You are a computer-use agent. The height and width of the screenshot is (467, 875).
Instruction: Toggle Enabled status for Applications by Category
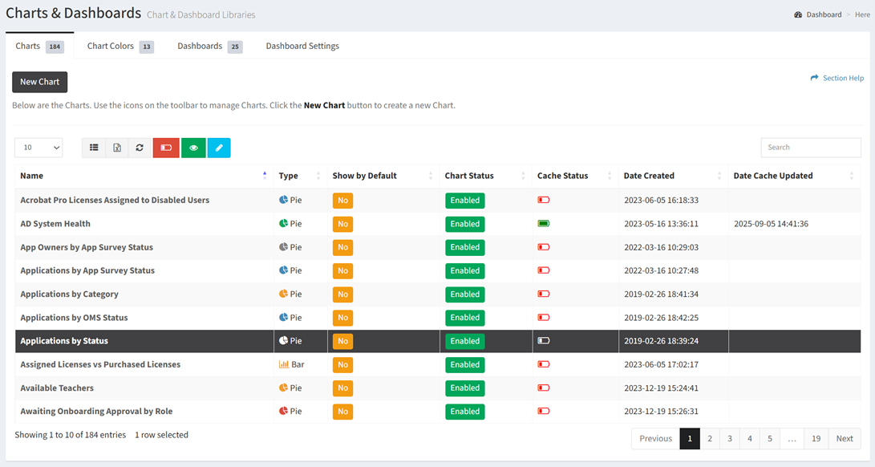pyautogui.click(x=464, y=294)
